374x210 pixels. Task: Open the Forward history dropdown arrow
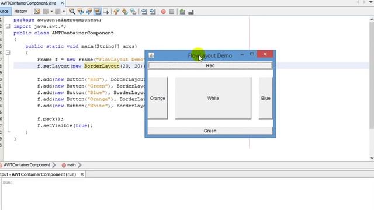pos(64,12)
